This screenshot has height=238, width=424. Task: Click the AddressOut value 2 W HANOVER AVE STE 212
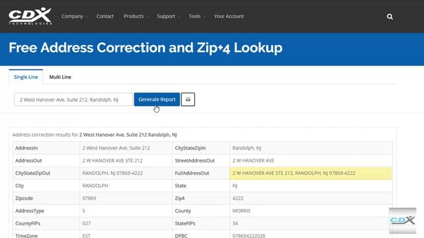(x=113, y=161)
